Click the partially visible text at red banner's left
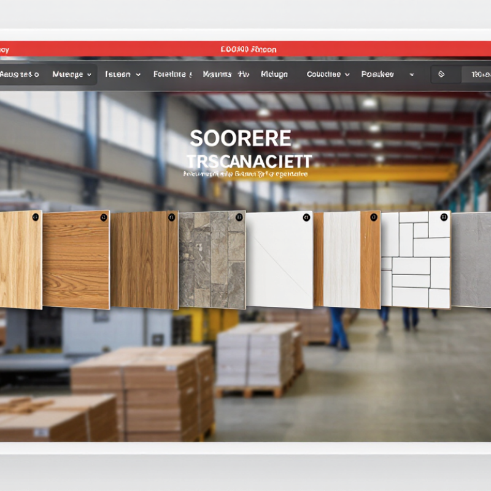 point(4,50)
